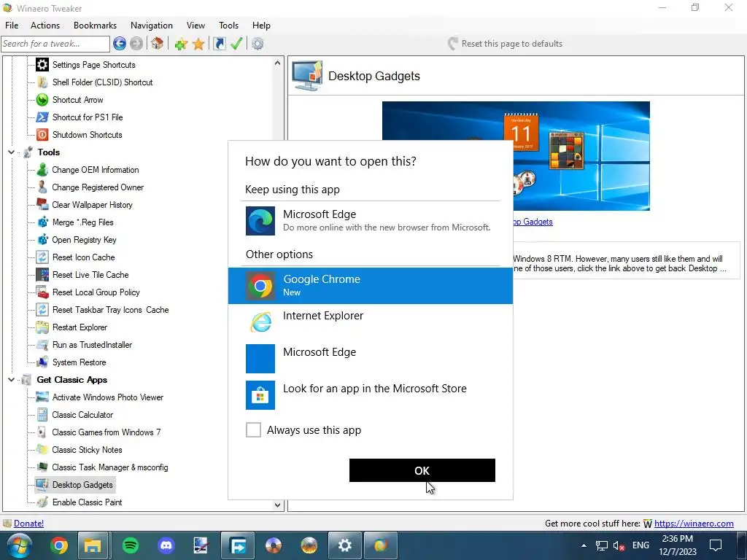Select Shortcut for PS1 File item
The height and width of the screenshot is (560, 747).
(88, 117)
